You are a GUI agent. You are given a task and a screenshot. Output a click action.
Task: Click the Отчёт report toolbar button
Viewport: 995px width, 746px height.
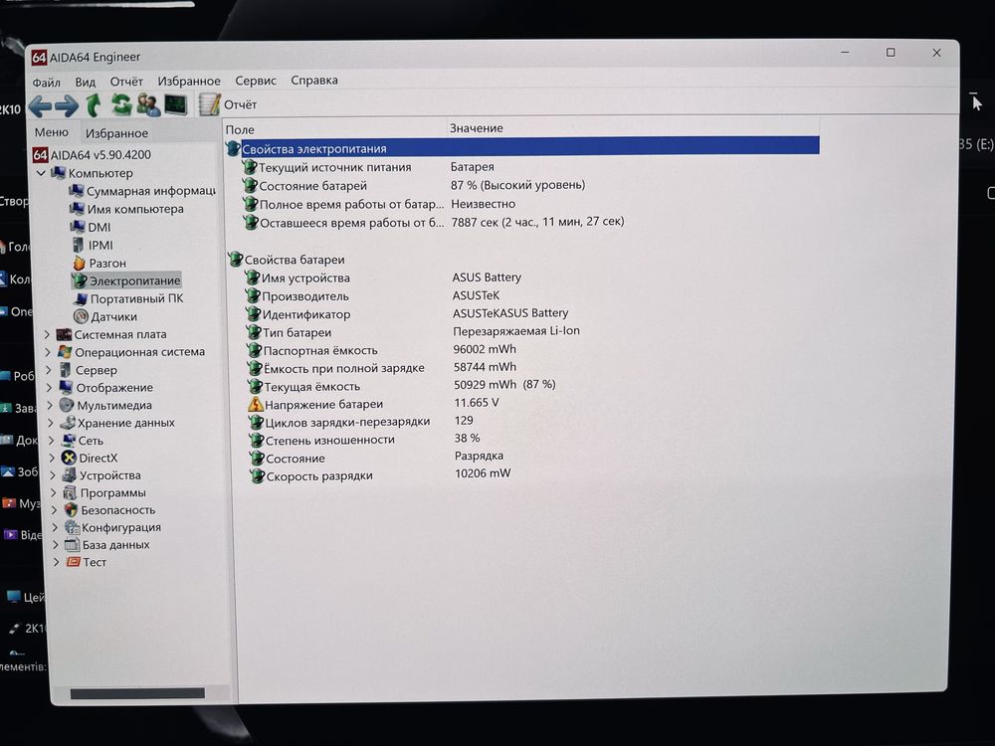tap(228, 104)
